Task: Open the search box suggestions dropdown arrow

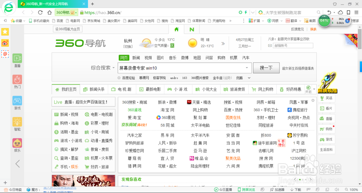Action: pos(247,68)
